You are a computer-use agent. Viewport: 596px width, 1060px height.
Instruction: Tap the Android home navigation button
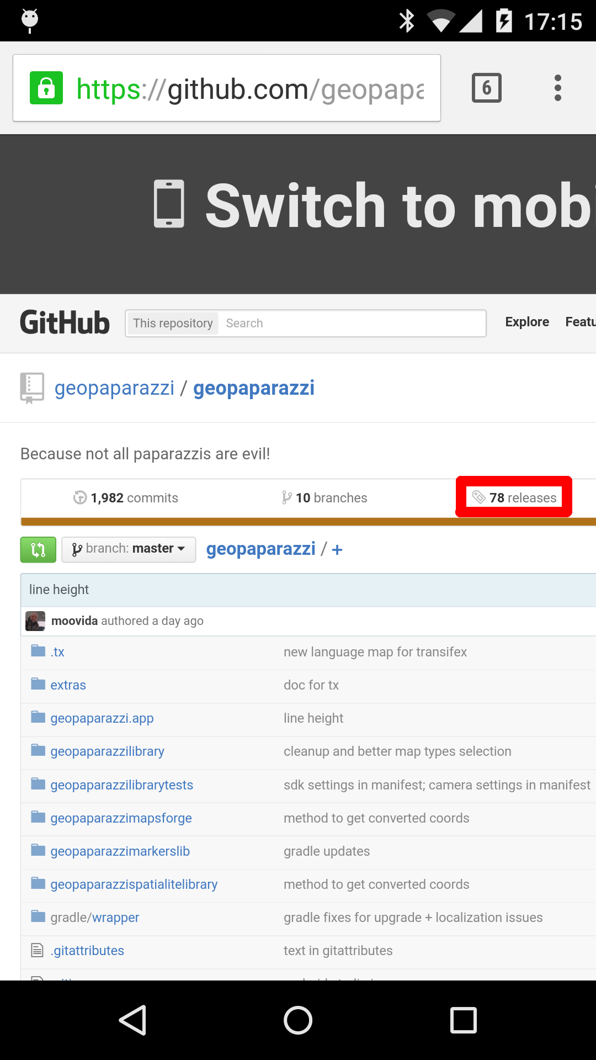[298, 1020]
